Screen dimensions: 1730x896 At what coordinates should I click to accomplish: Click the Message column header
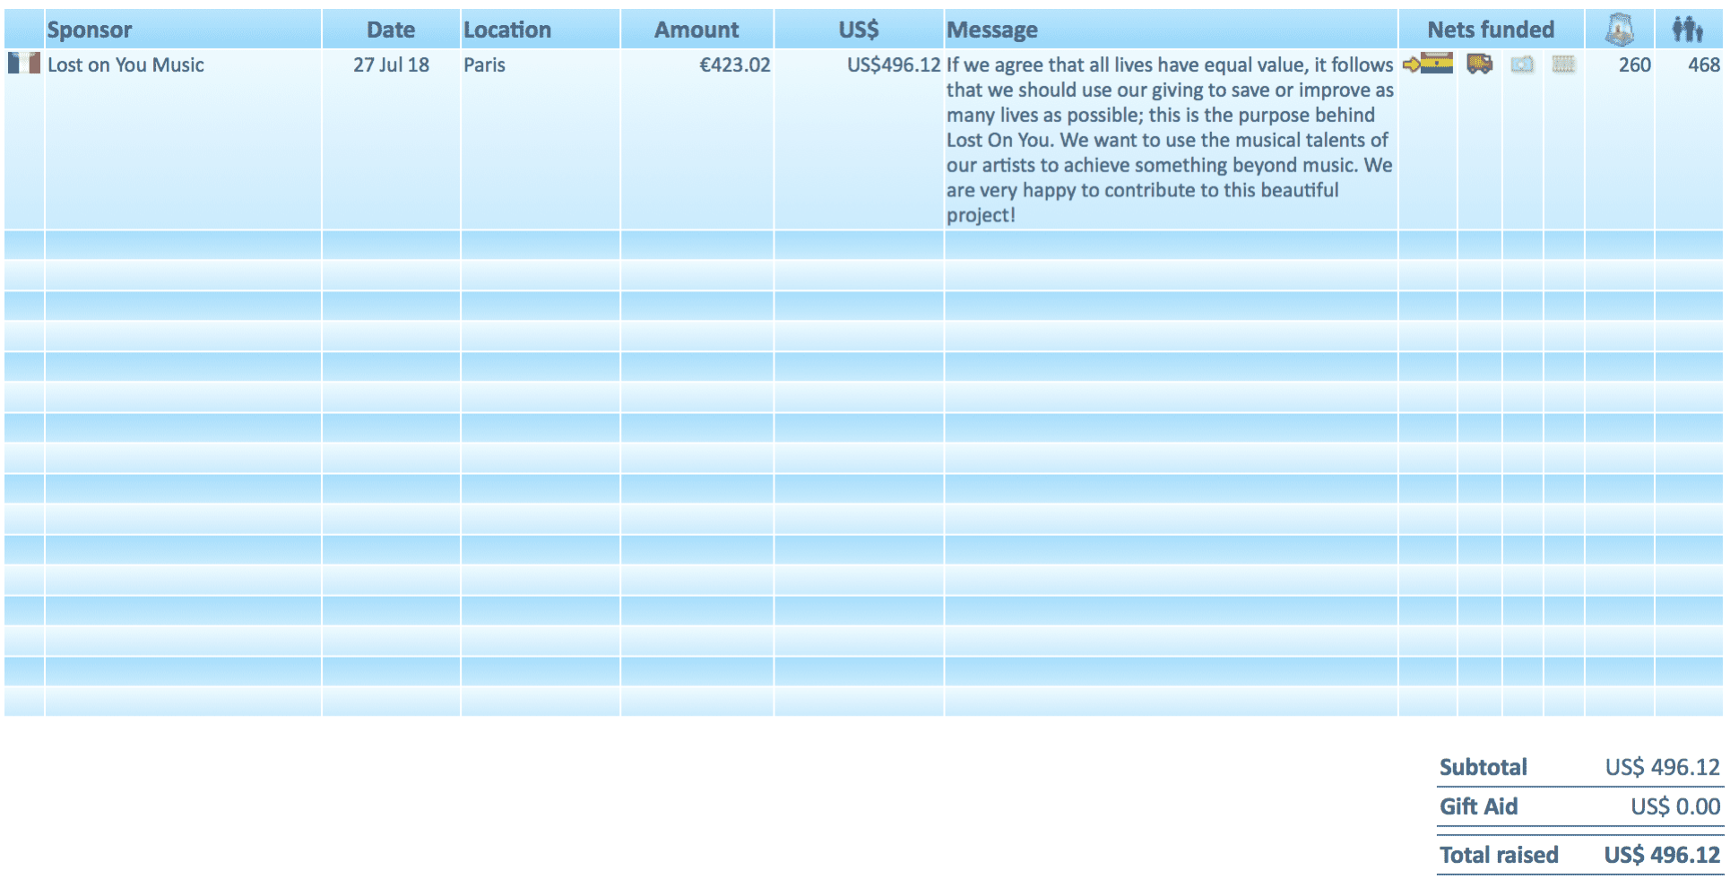[992, 29]
